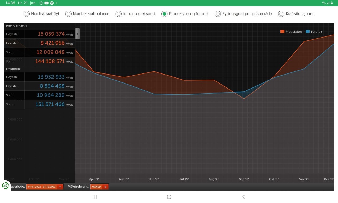Click the Jul '22 axis label
Image resolution: width=338 pixels, height=203 pixels.
(x=184, y=179)
